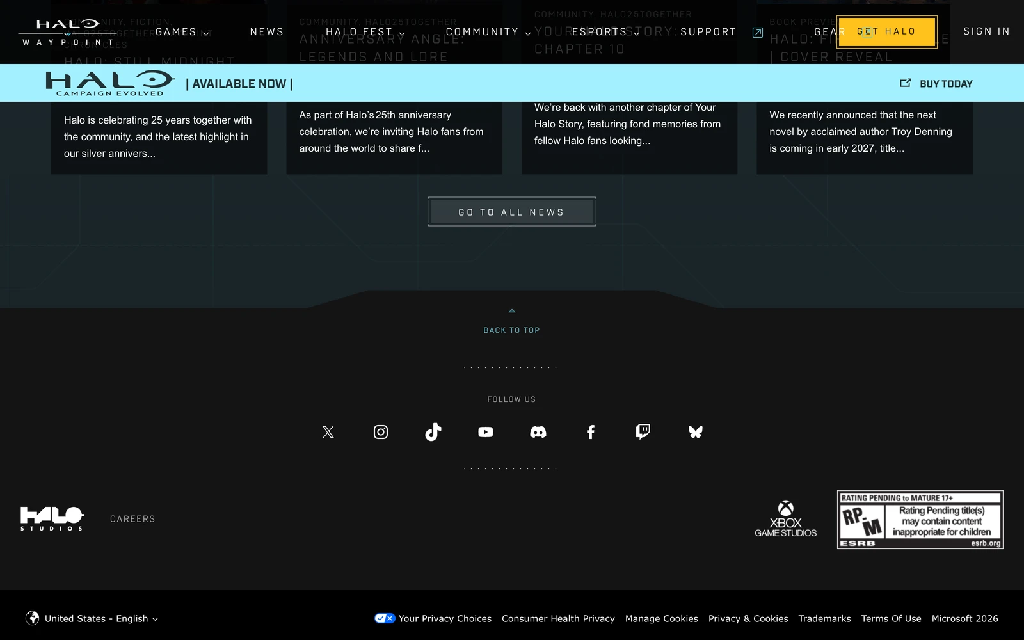1024x640 pixels.
Task: Open the Halo X (Twitter) social link
Action: coord(328,432)
